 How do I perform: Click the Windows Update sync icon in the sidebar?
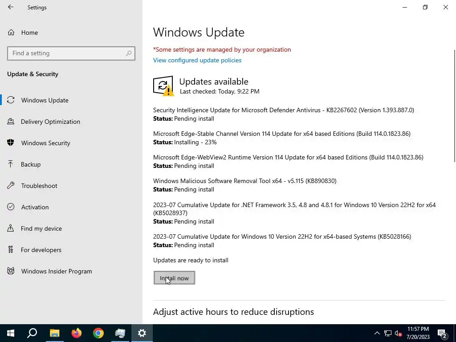[x=11, y=100]
